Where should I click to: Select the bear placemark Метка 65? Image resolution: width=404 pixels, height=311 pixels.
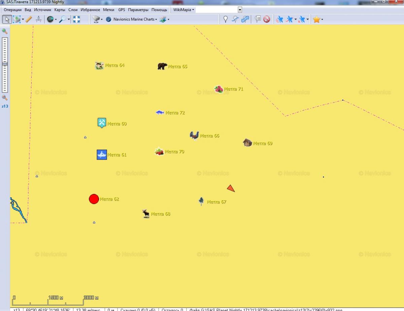[x=162, y=66]
